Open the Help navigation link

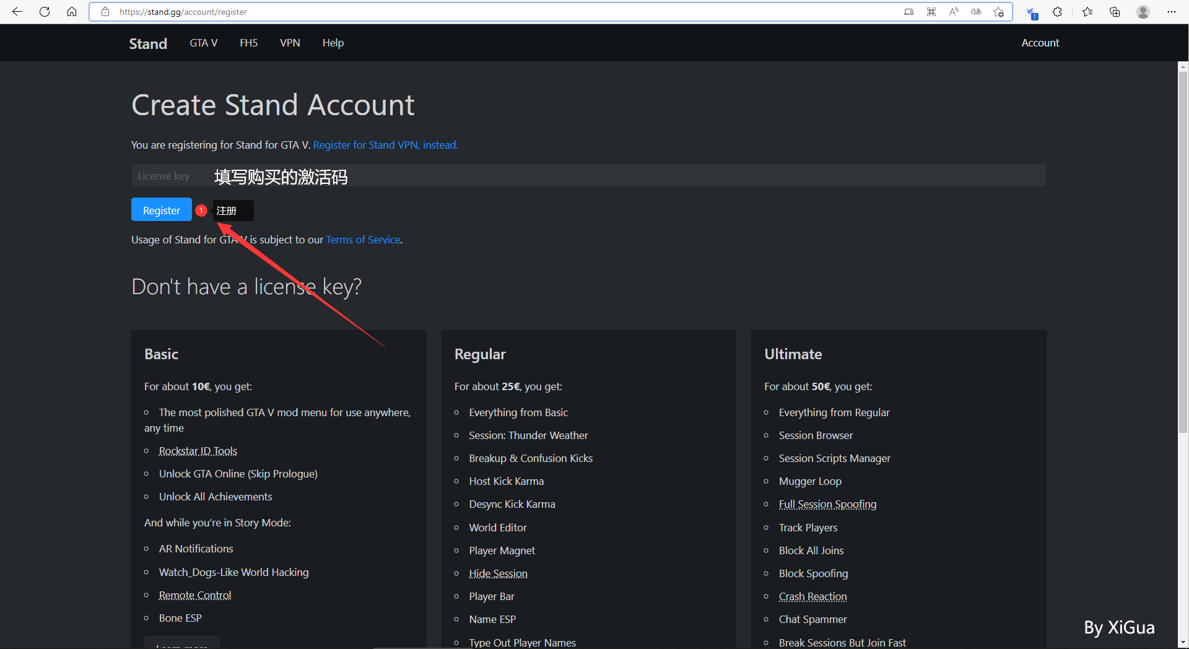click(333, 43)
